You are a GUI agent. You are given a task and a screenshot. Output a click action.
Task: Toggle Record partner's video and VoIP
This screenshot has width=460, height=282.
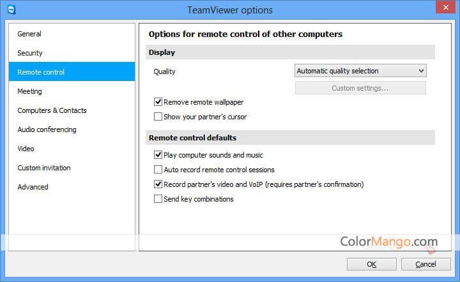point(158,184)
